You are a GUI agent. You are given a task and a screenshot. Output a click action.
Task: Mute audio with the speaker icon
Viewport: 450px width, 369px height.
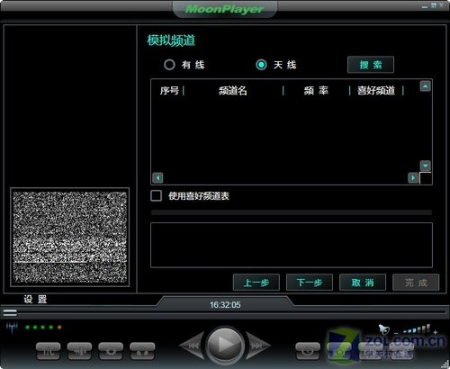[x=383, y=329]
